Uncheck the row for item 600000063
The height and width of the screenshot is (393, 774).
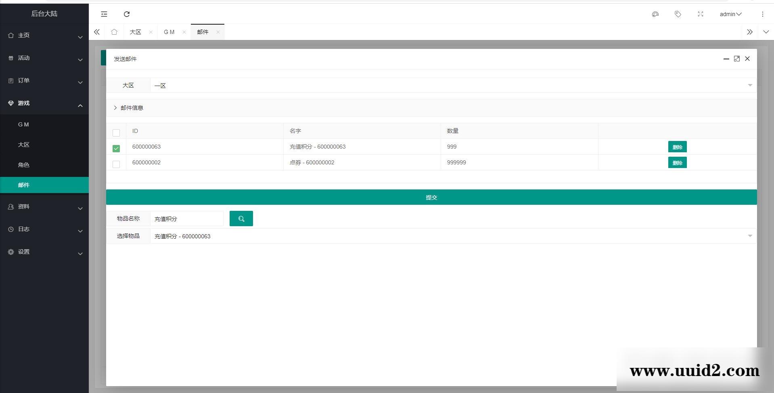(x=116, y=148)
